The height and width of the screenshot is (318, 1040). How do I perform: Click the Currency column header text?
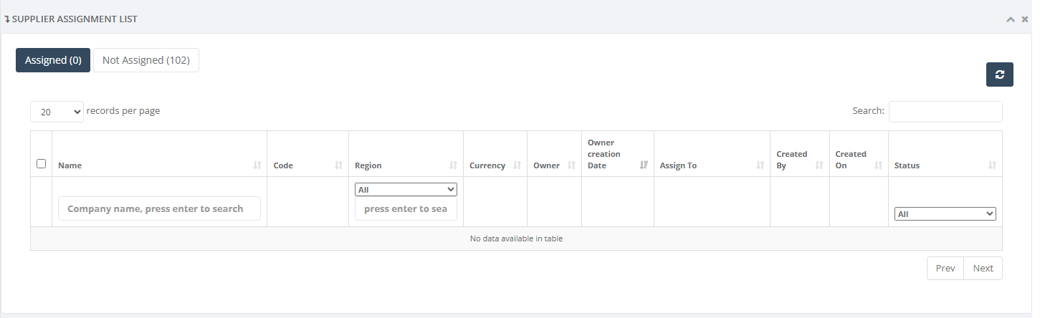pyautogui.click(x=487, y=165)
